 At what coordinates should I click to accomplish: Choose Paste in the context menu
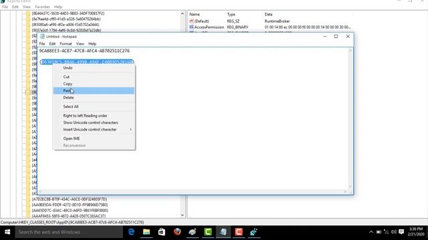coord(94,91)
